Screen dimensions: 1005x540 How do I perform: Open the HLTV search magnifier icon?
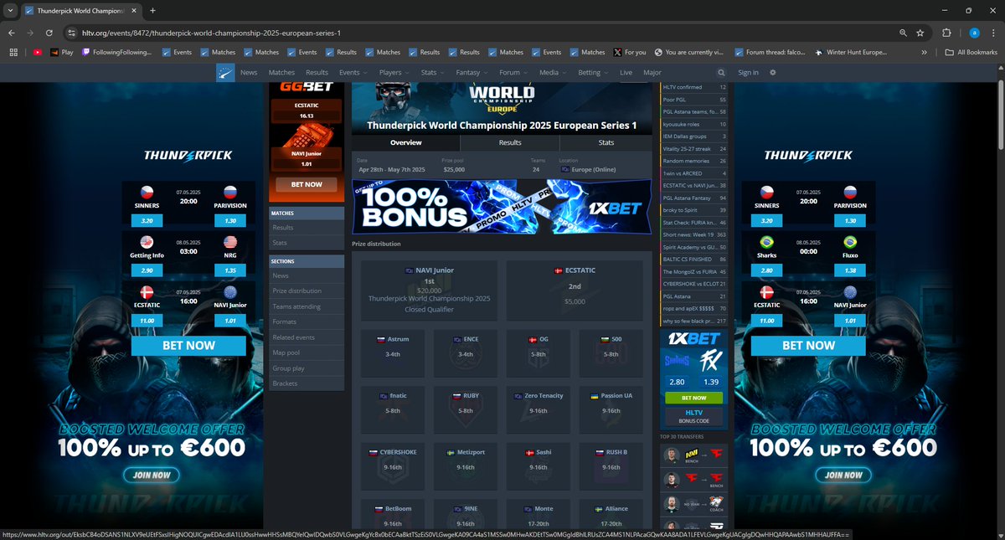721,73
